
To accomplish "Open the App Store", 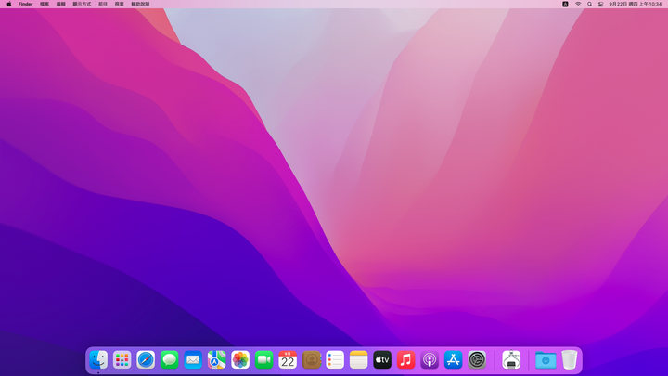I will pyautogui.click(x=454, y=360).
